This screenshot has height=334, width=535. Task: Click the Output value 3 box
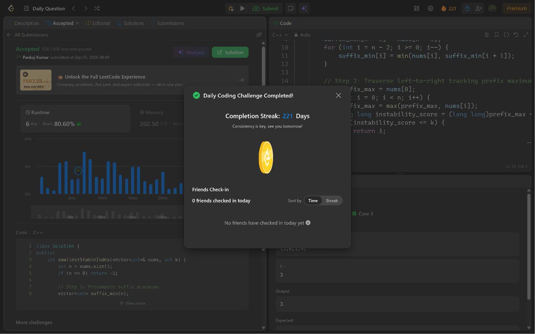398,304
